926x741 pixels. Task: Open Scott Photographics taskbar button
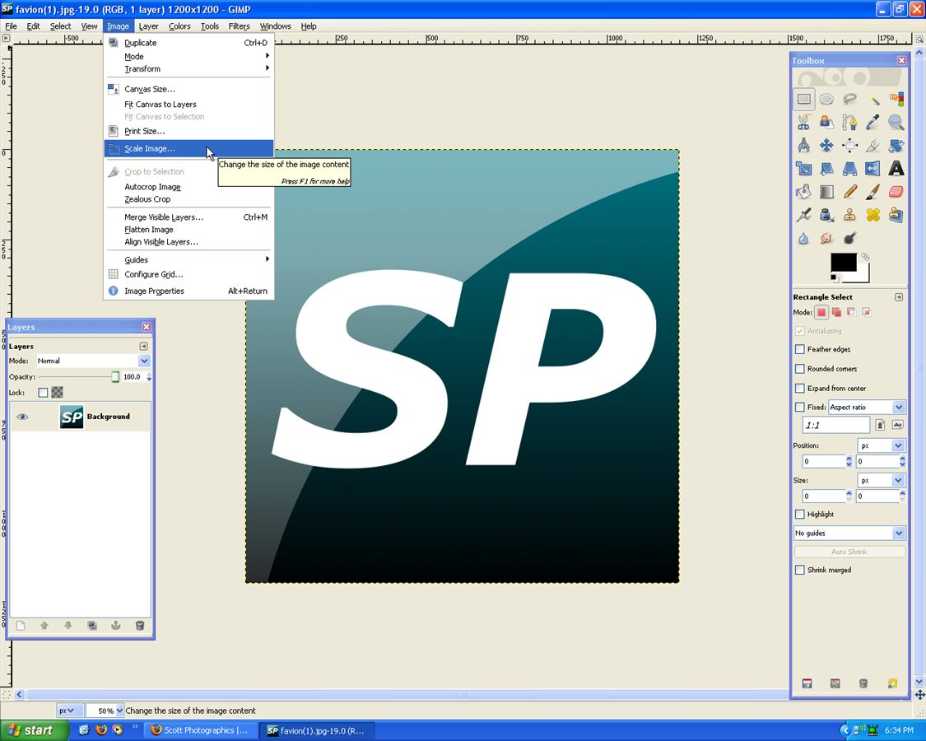(202, 730)
